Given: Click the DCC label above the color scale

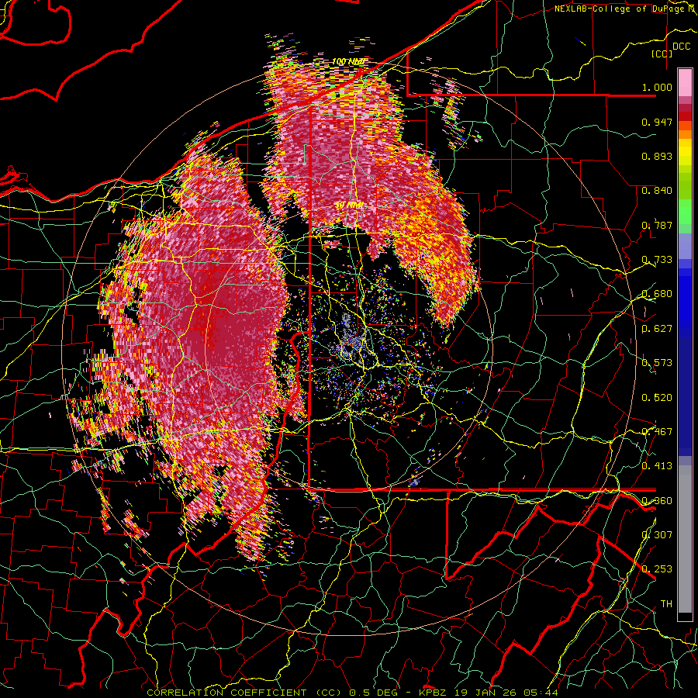Looking at the screenshot, I should 681,47.
